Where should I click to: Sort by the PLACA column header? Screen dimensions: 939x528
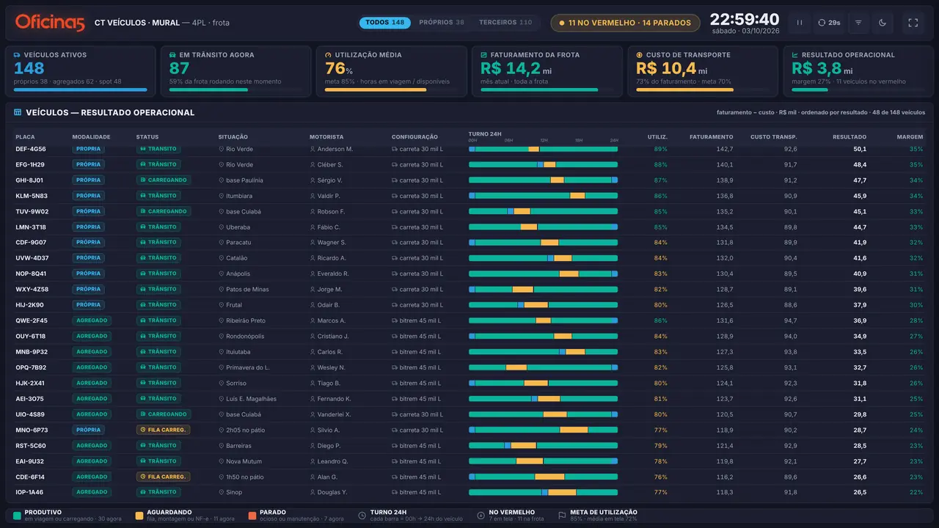(x=25, y=137)
